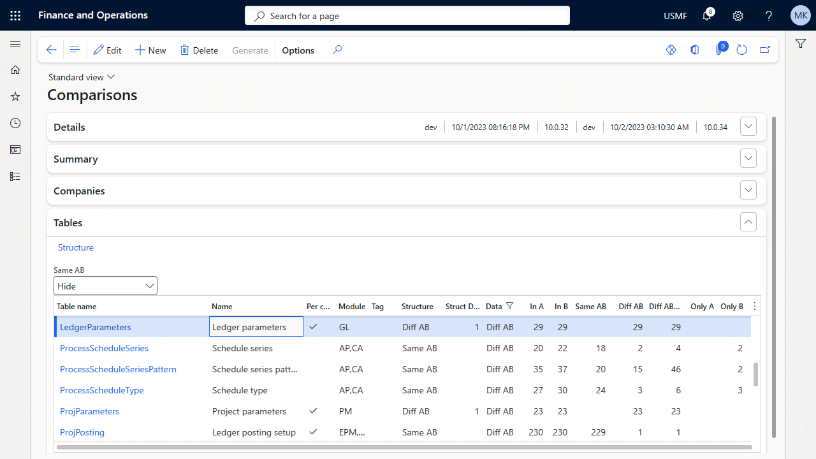
Task: Click the refresh page icon
Action: pyautogui.click(x=741, y=50)
